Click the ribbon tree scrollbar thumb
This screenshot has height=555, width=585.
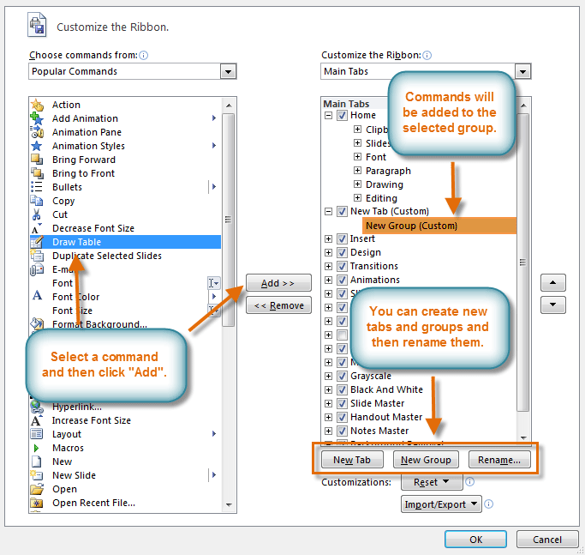tap(523, 262)
